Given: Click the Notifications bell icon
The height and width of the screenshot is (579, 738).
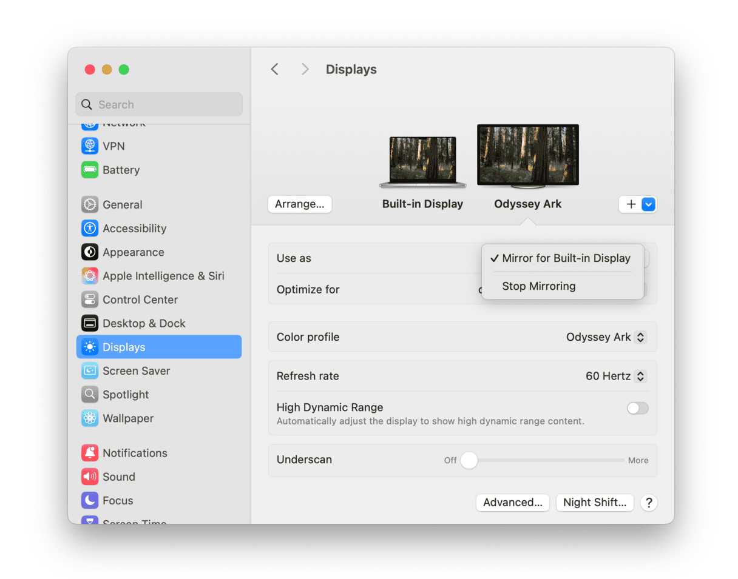Looking at the screenshot, I should [90, 453].
